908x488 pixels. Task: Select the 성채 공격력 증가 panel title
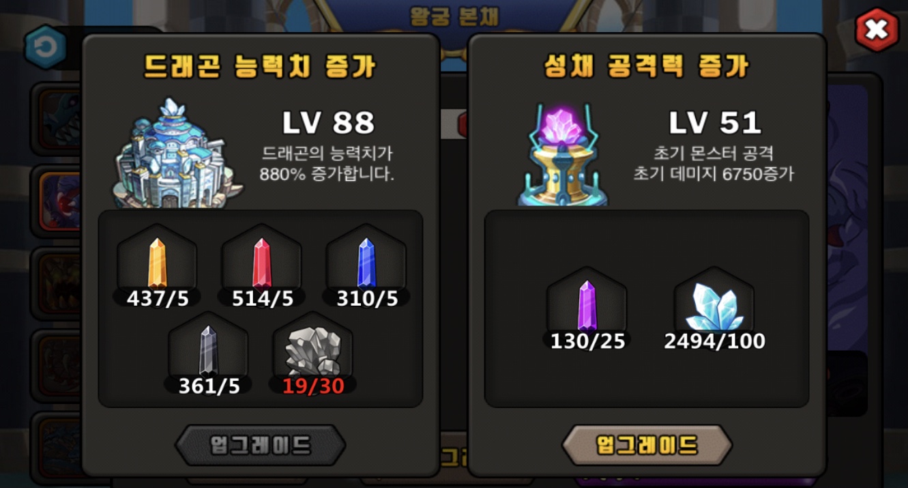(x=647, y=67)
